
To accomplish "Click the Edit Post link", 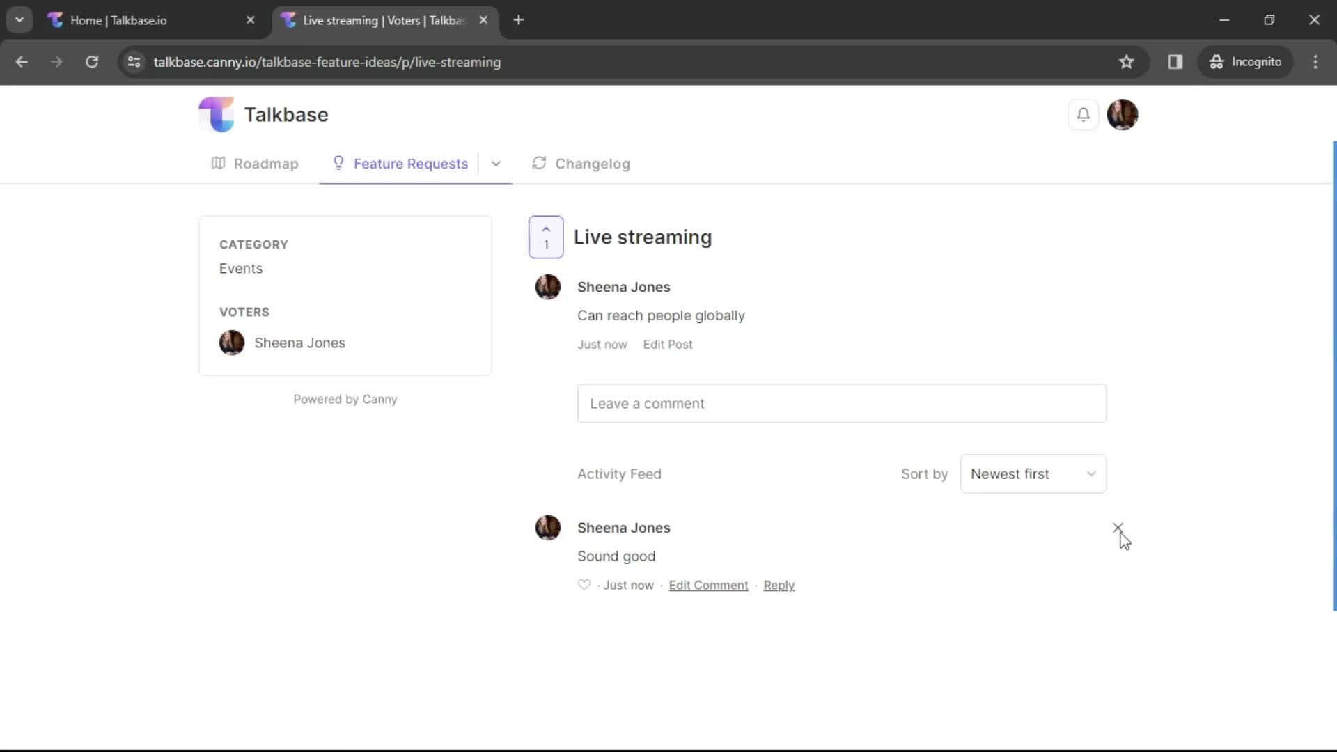I will [668, 345].
